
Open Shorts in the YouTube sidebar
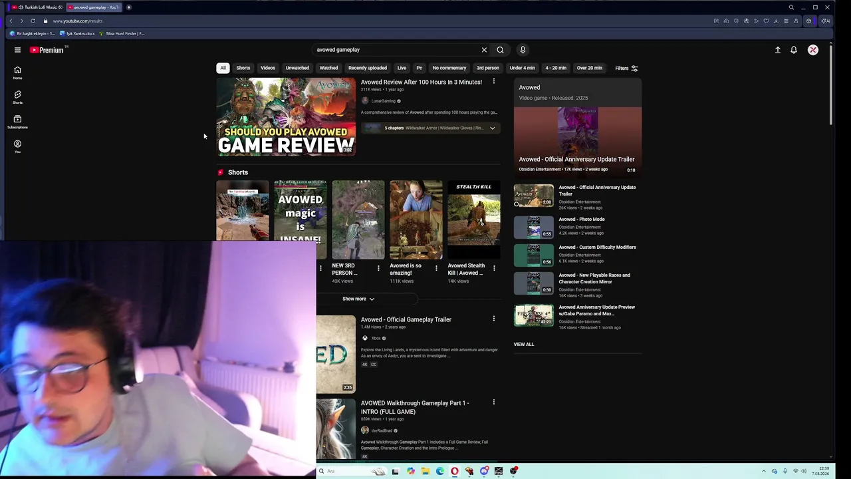[17, 97]
